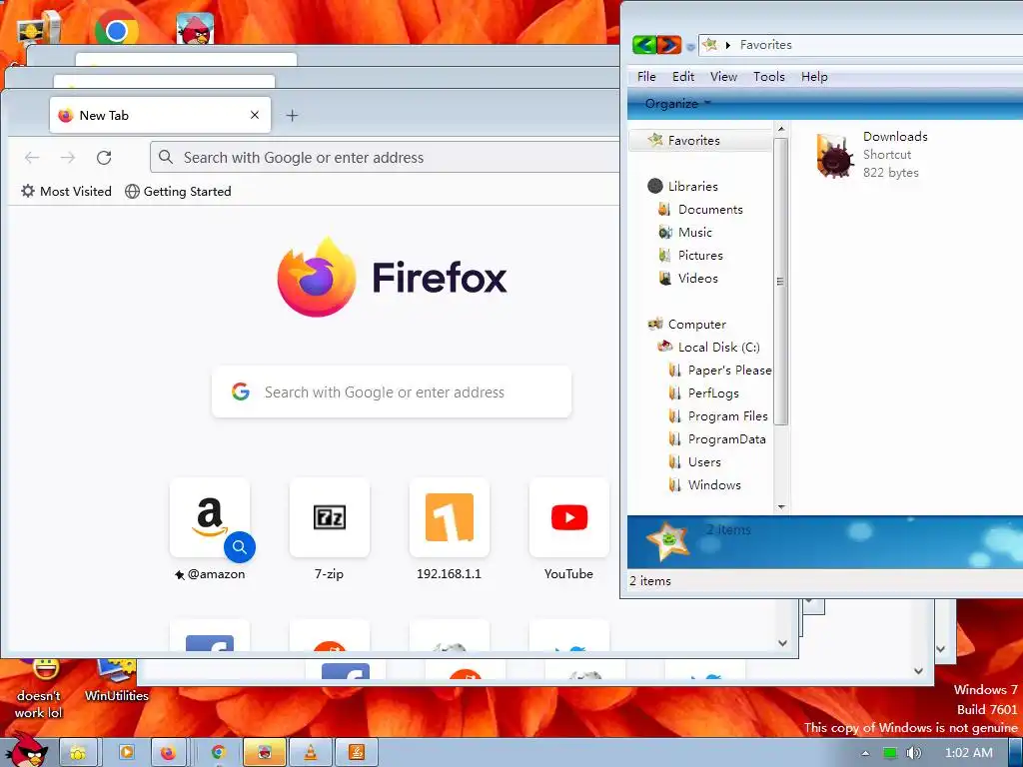
Task: Click the green network tray icon
Action: point(890,753)
